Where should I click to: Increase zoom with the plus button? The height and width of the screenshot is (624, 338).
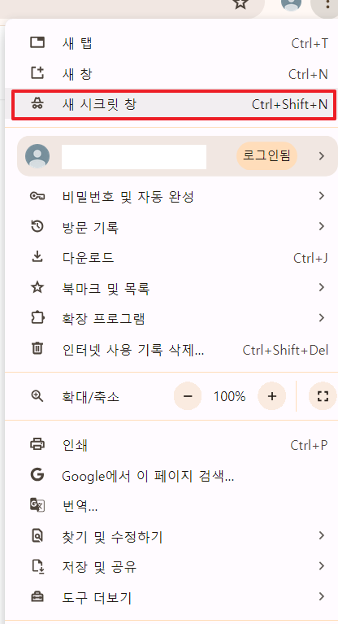click(x=272, y=396)
